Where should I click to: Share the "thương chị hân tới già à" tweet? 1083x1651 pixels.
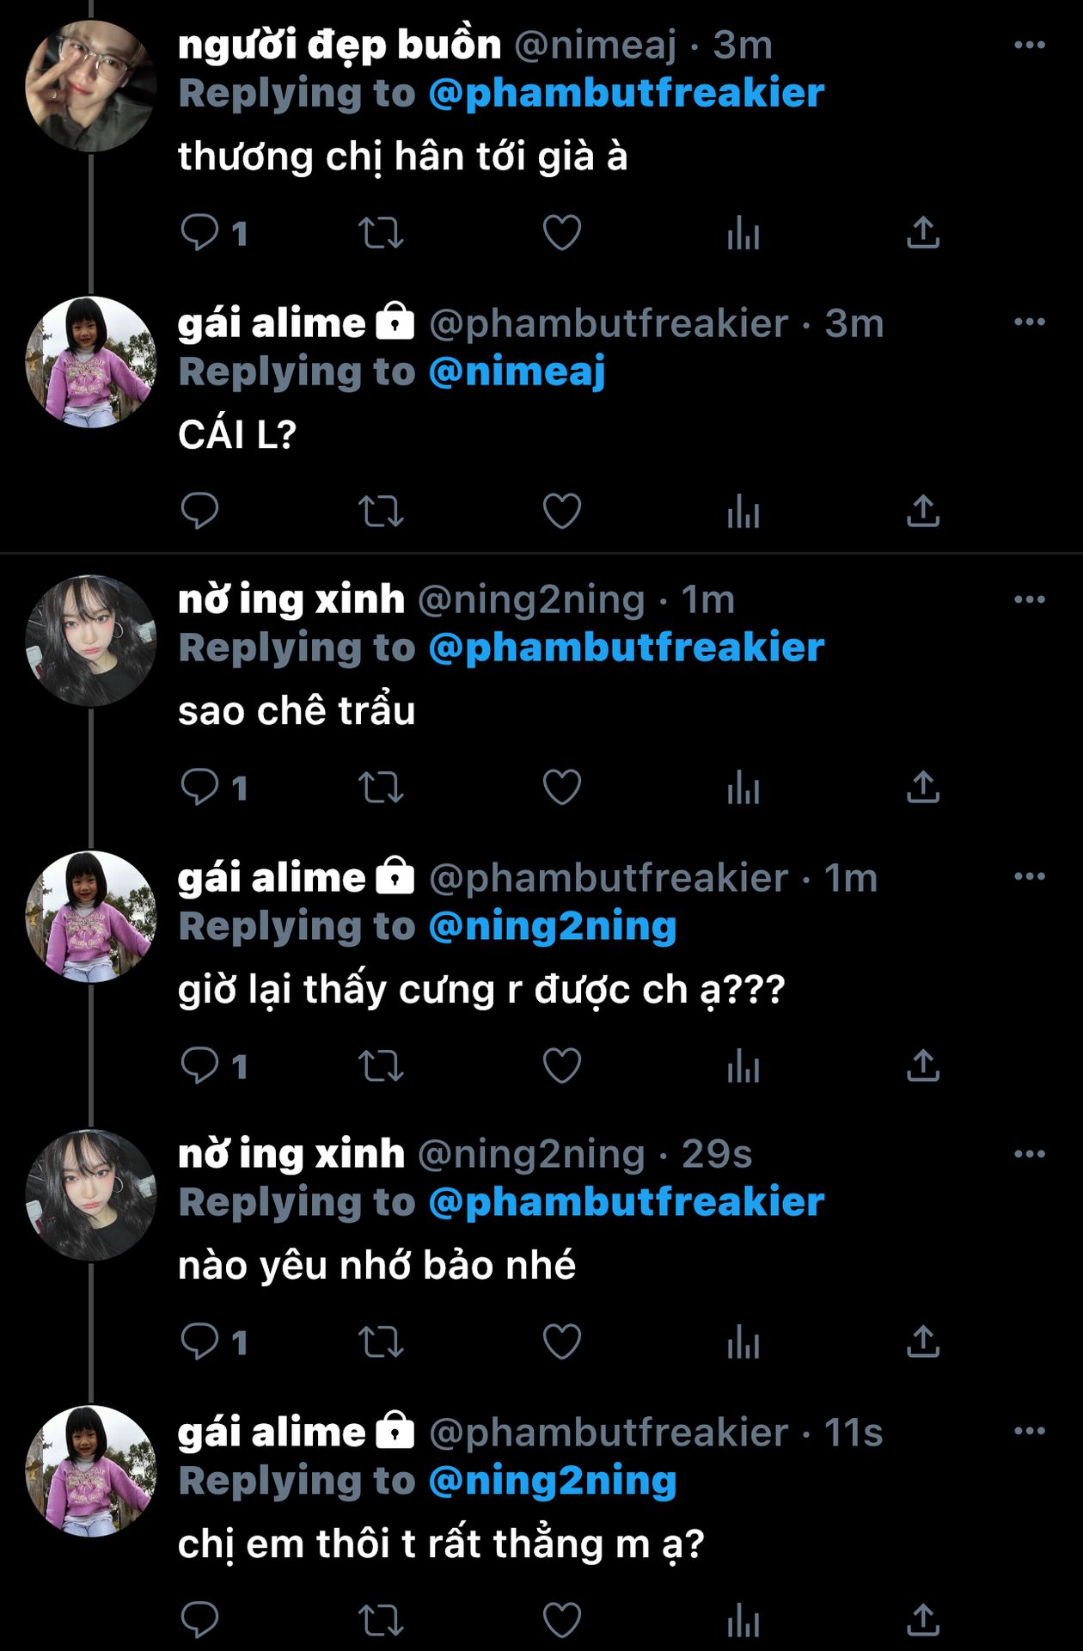pos(923,232)
